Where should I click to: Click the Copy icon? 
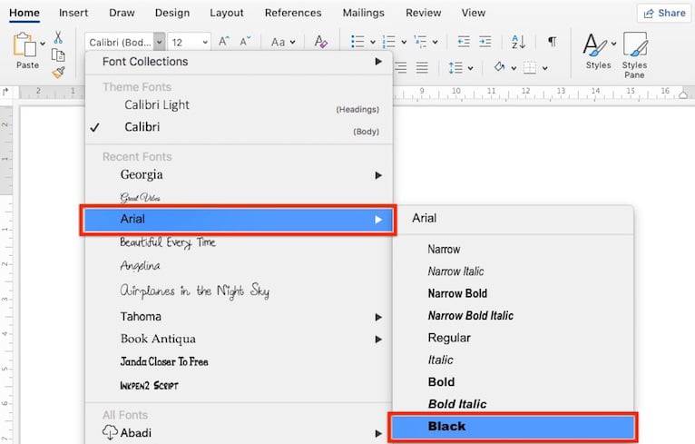click(x=58, y=55)
